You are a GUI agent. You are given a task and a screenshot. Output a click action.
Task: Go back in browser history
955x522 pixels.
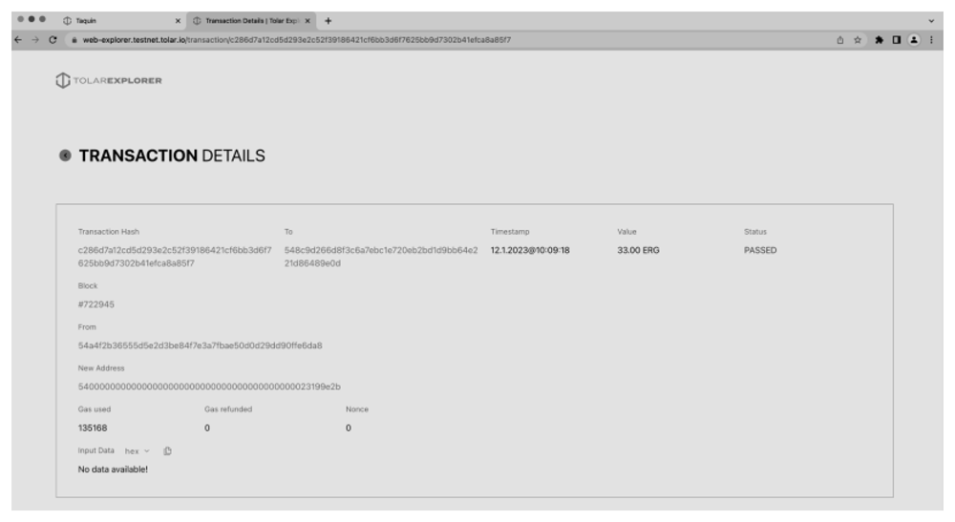point(18,39)
